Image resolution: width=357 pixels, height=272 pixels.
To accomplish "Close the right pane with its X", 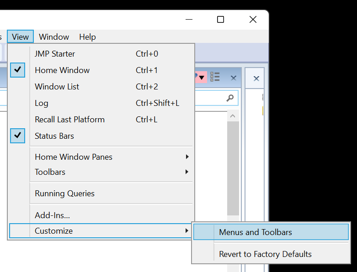I will click(x=256, y=78).
